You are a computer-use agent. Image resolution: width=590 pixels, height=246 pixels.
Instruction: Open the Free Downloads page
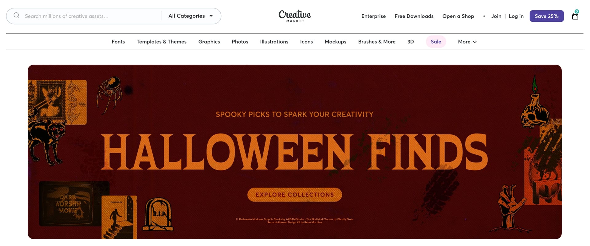coord(414,16)
